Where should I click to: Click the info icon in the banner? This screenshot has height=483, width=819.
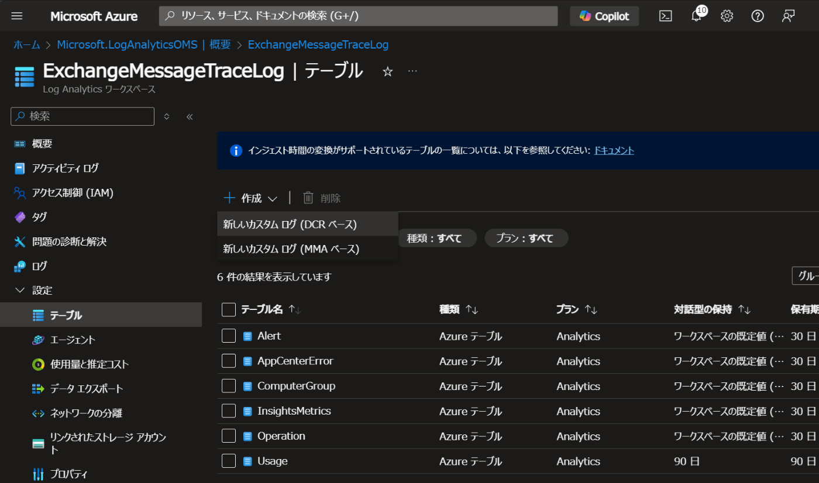click(x=236, y=151)
